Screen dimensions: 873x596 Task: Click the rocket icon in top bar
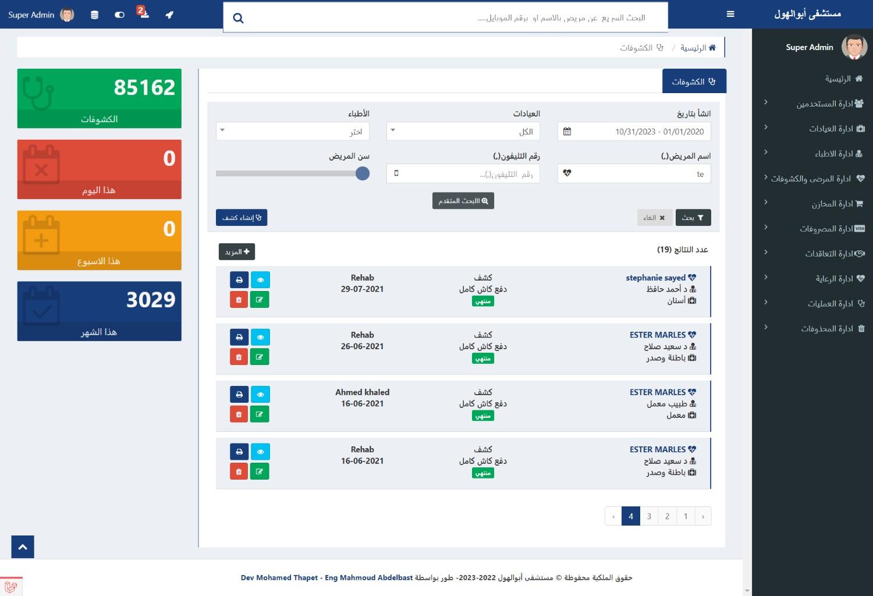169,15
